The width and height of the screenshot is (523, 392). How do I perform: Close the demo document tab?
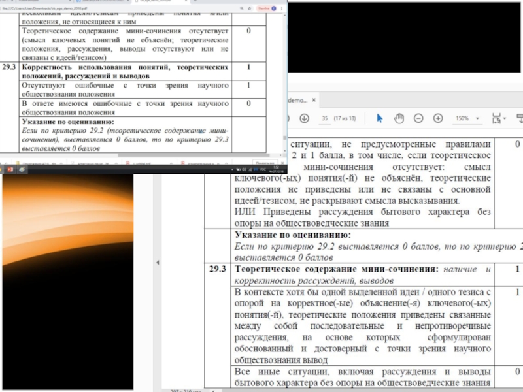click(x=313, y=100)
